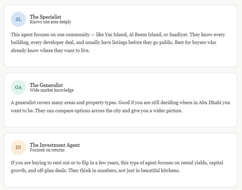
Task: Click the "Wide market knowledge" subtitle
Action: (x=52, y=90)
